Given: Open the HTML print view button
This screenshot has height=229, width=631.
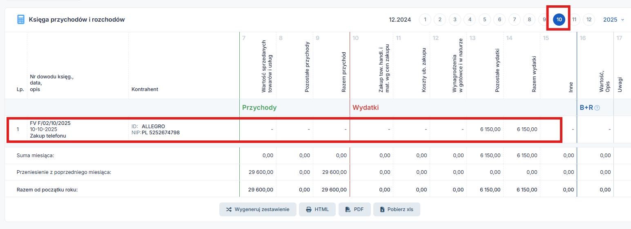Looking at the screenshot, I should (x=317, y=209).
